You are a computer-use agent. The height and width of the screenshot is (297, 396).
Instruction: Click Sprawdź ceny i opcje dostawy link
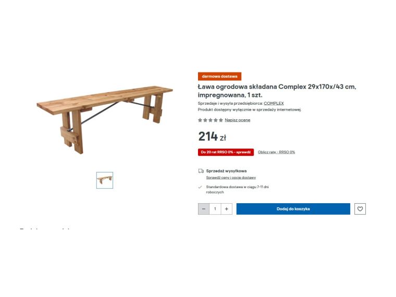[x=231, y=178]
